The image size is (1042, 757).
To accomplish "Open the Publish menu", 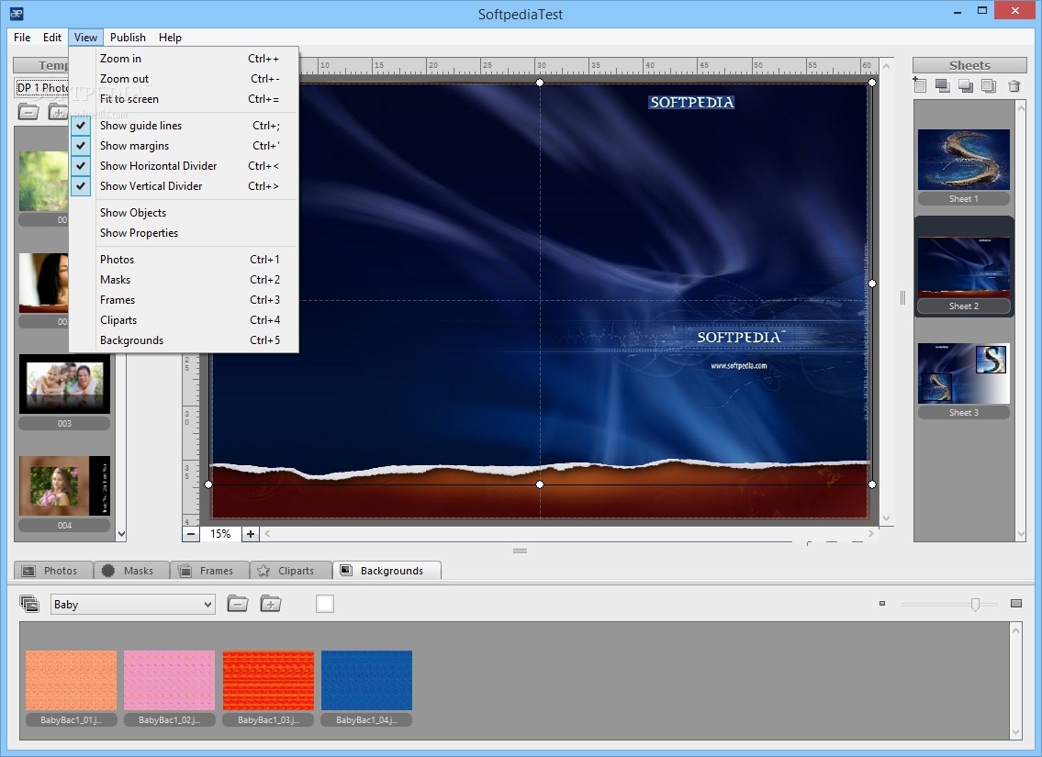I will click(128, 38).
